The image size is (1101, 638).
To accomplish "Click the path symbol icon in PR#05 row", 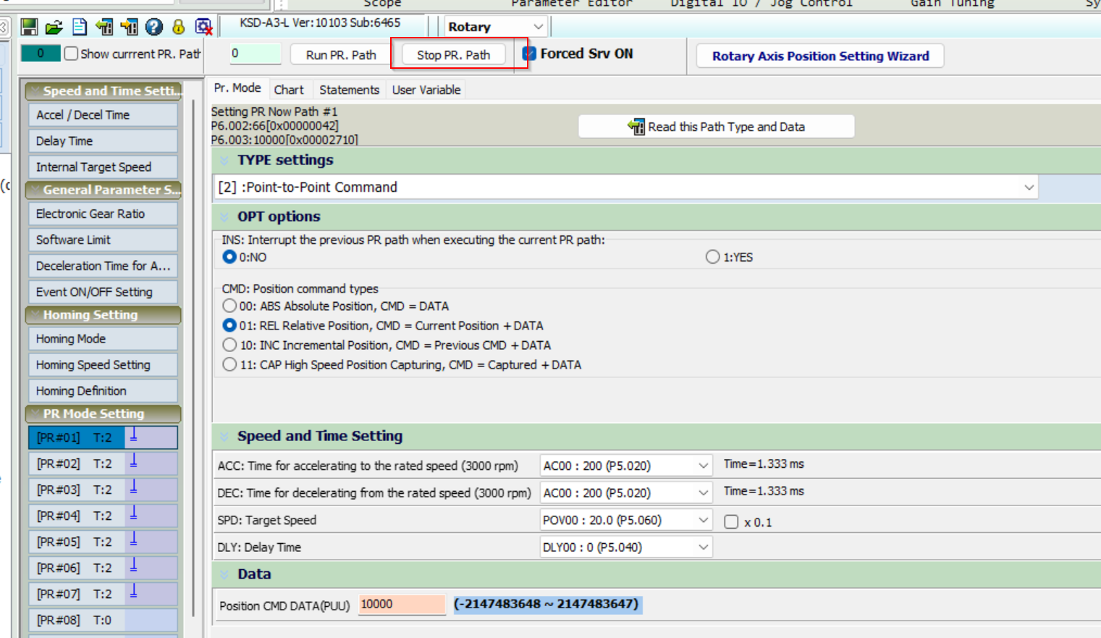I will 134,540.
